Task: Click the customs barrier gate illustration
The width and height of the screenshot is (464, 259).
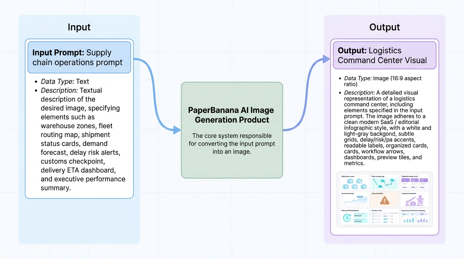Action: click(414, 201)
